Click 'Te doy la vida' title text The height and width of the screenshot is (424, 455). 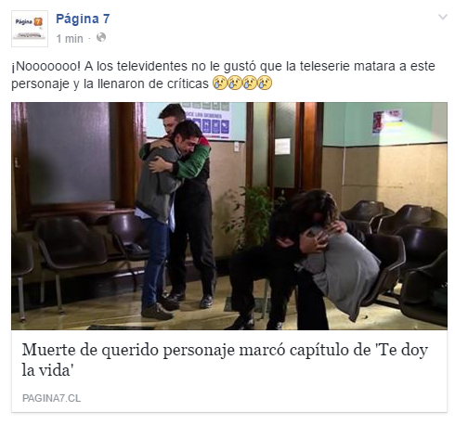[x=225, y=360]
